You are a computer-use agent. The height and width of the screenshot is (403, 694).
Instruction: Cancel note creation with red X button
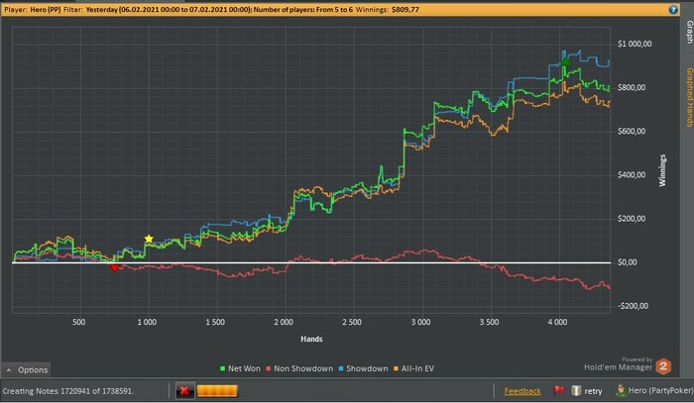click(184, 391)
